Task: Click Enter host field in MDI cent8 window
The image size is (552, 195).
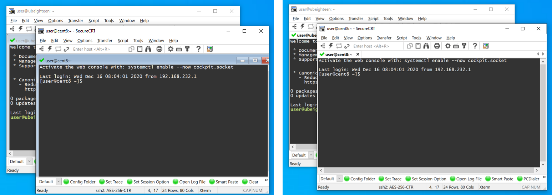Action: [x=98, y=49]
